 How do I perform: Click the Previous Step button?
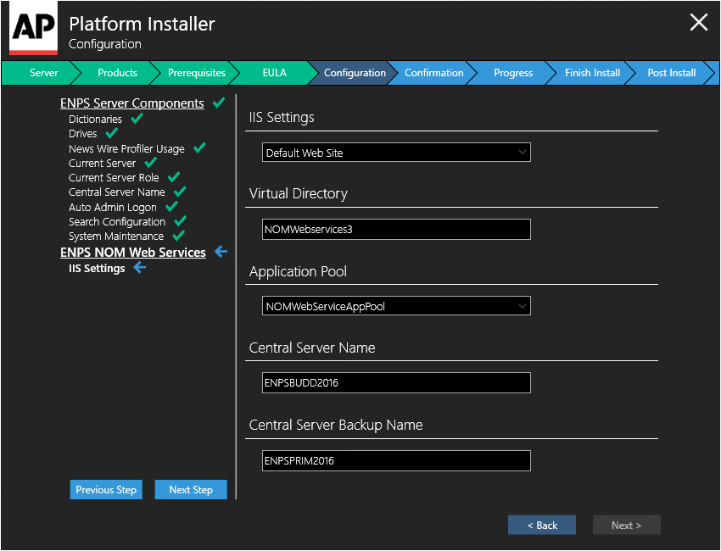point(106,490)
